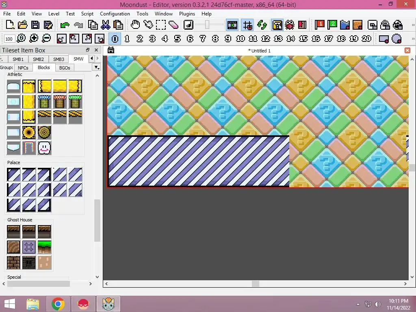Screen dimensions: 416x312
Task: Close the Tileset Item Box panel
Action: pyautogui.click(x=96, y=50)
